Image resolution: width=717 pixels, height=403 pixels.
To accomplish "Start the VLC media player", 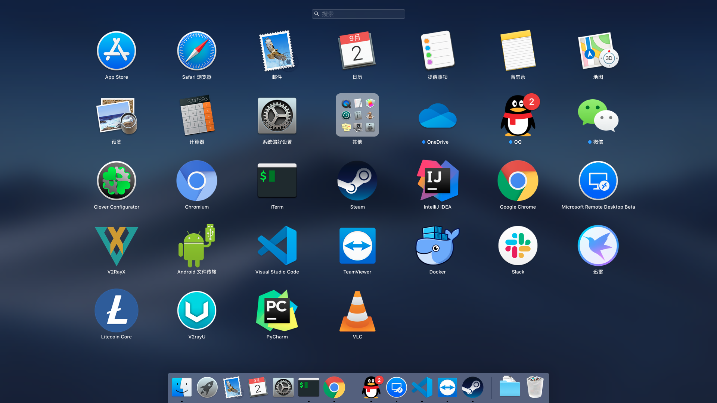I will 357,310.
